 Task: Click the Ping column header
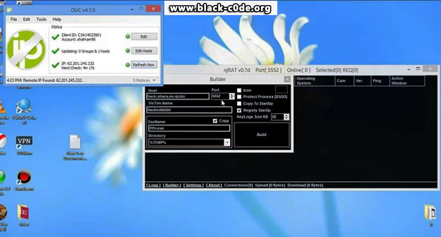380,81
